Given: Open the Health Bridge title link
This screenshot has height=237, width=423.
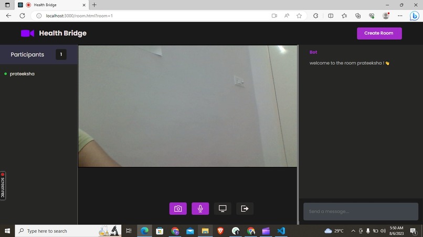Looking at the screenshot, I should pyautogui.click(x=62, y=33).
